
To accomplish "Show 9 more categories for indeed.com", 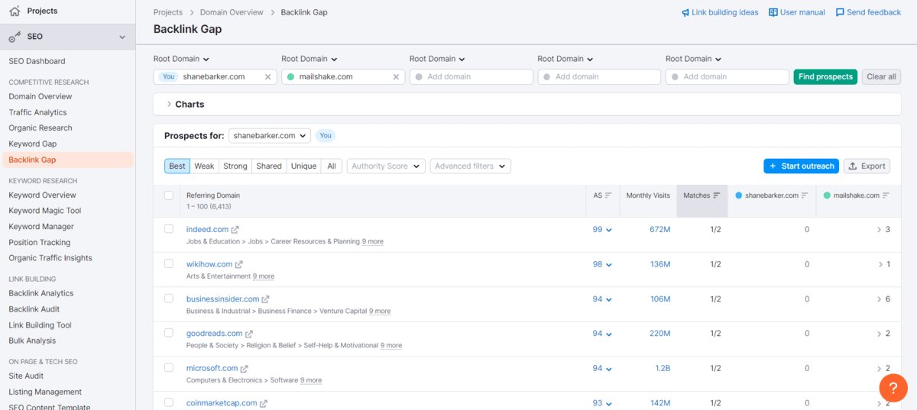I will (x=373, y=242).
